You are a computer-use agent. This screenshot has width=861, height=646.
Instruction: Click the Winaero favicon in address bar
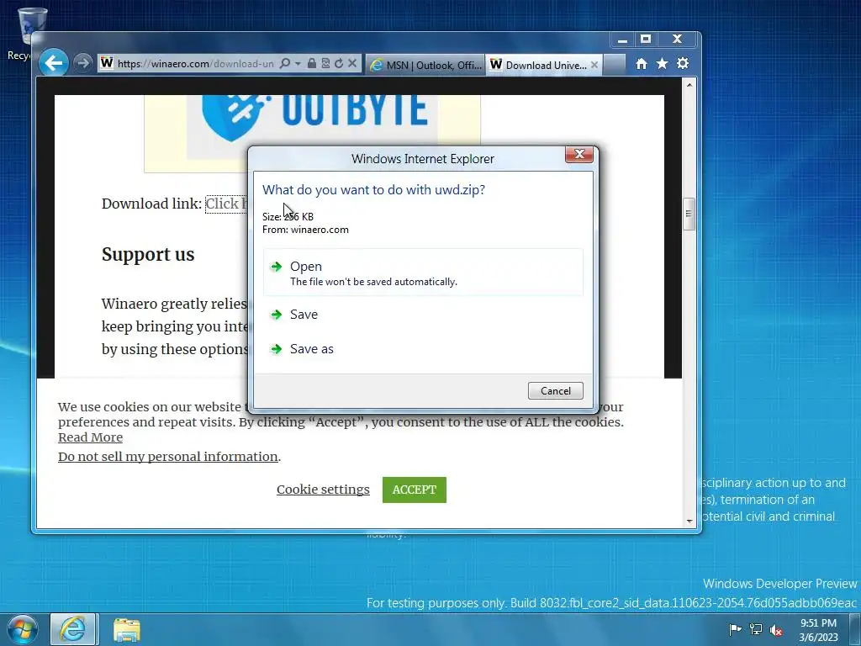(x=107, y=63)
